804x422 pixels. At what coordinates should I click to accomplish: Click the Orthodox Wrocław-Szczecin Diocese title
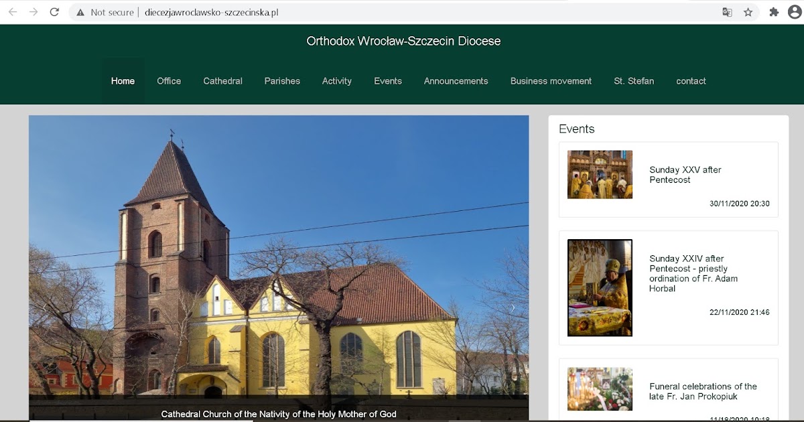pos(403,41)
